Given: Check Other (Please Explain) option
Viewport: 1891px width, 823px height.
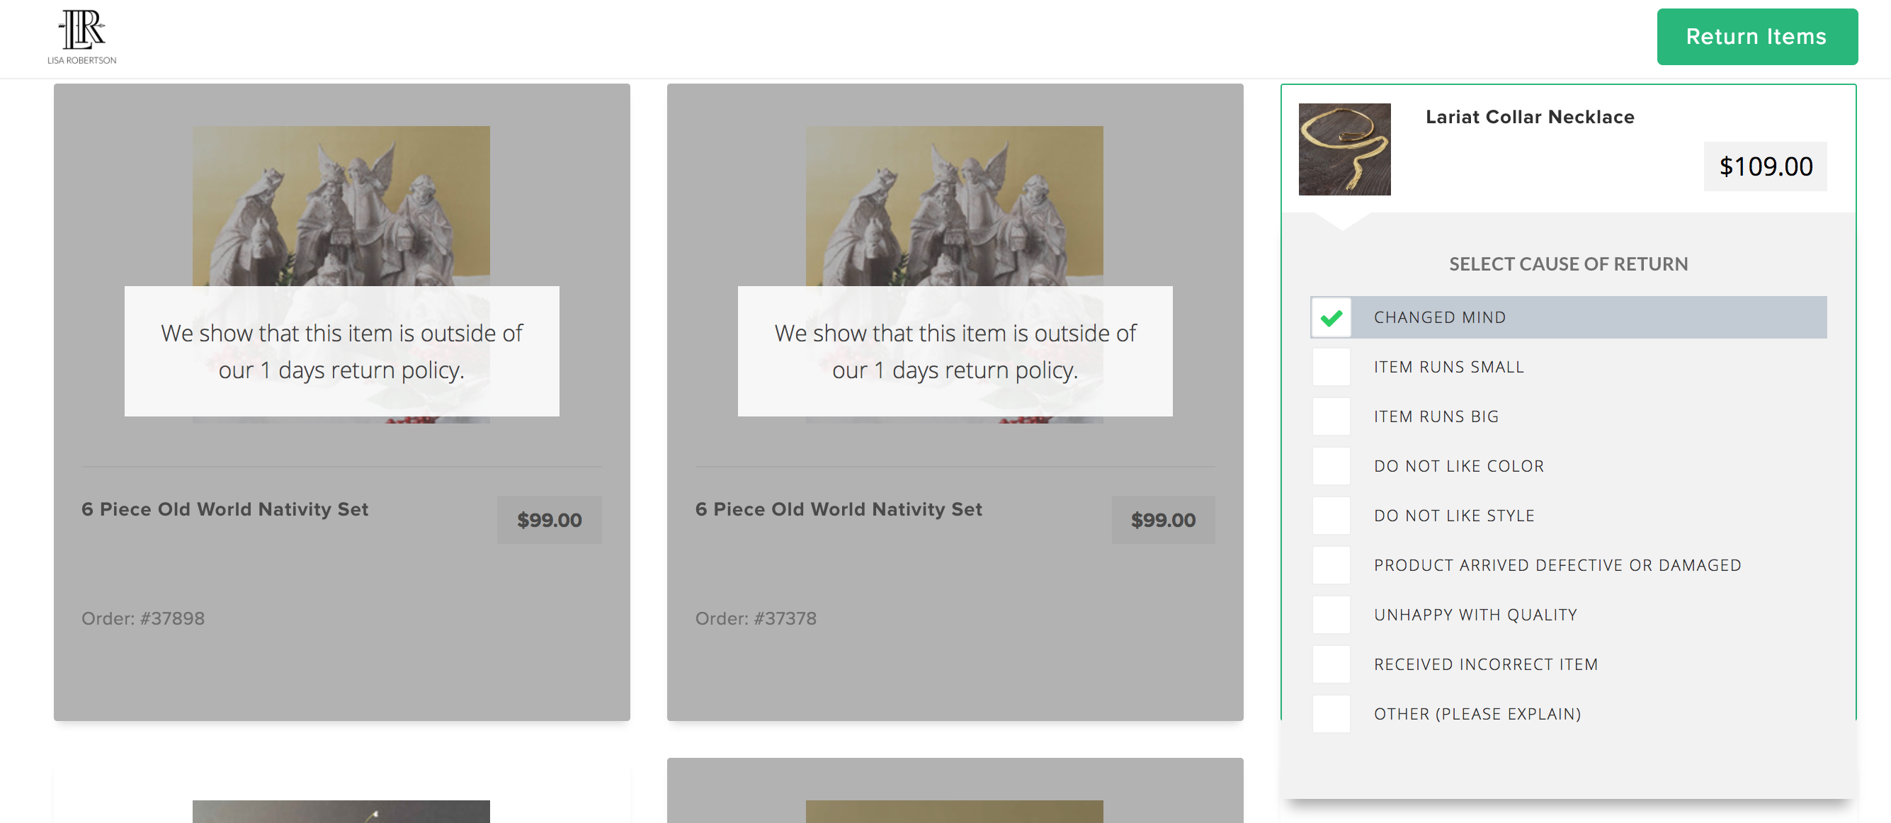Looking at the screenshot, I should [x=1331, y=715].
